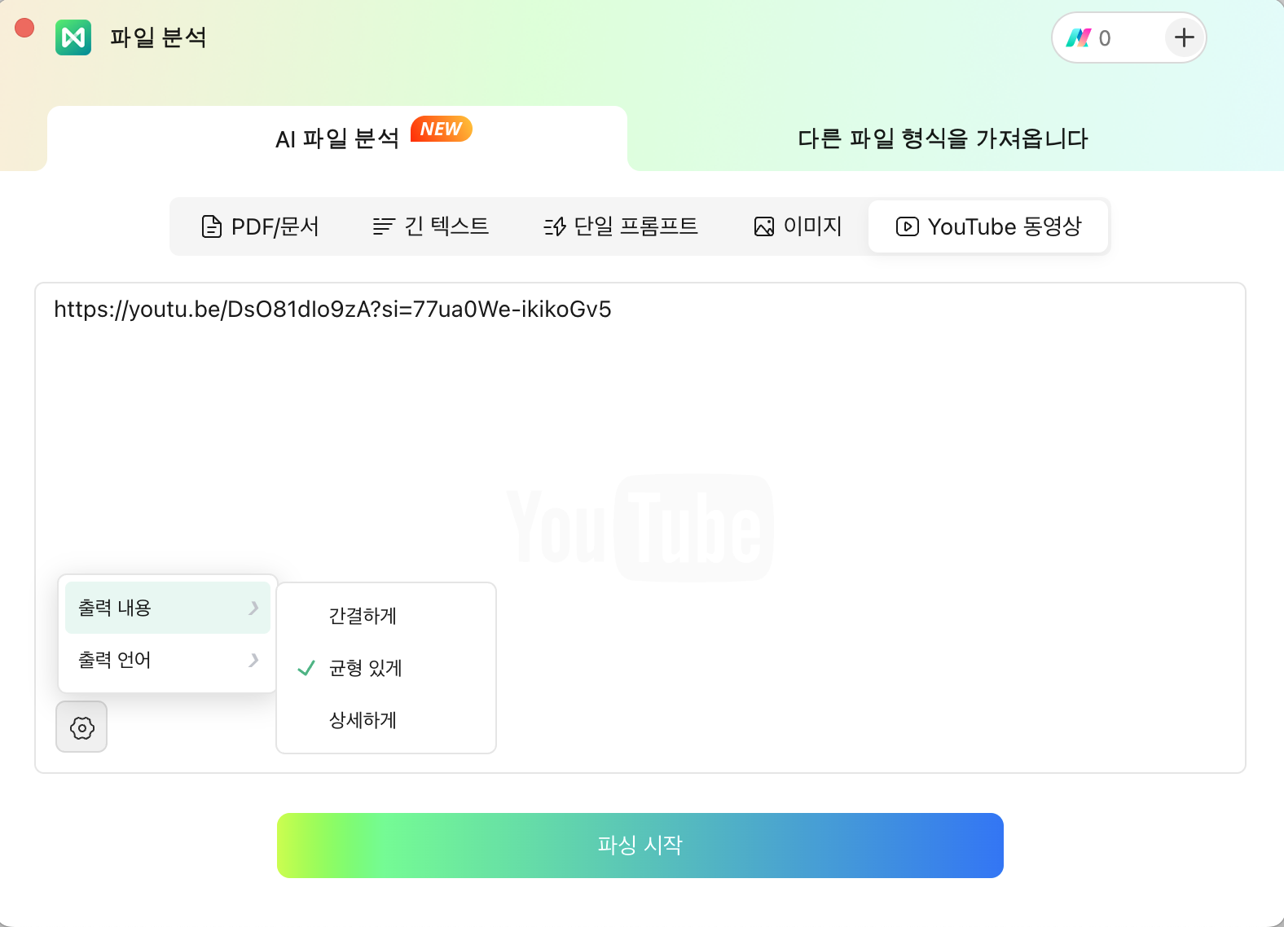Click the plus button to add credits

pyautogui.click(x=1185, y=37)
